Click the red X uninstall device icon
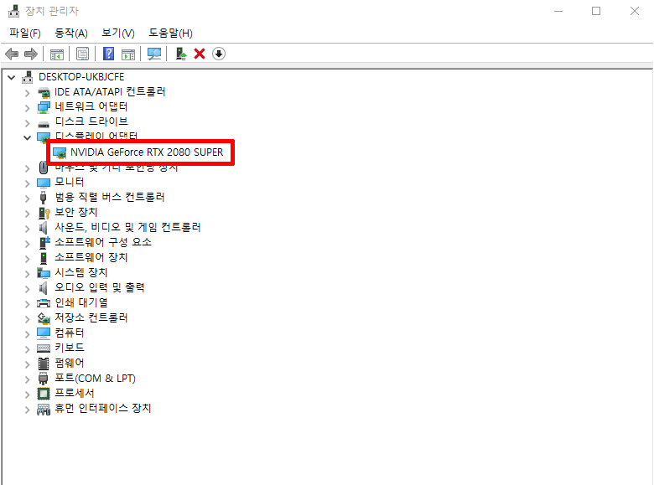 click(x=200, y=54)
